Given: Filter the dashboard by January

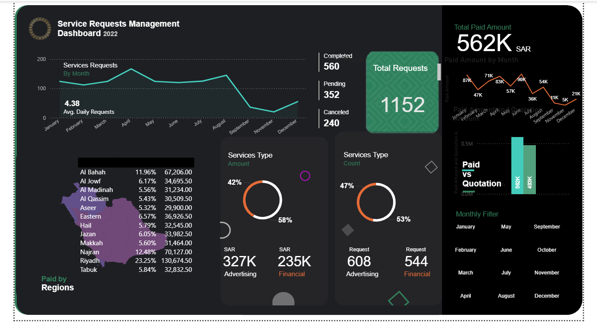Looking at the screenshot, I should point(465,227).
